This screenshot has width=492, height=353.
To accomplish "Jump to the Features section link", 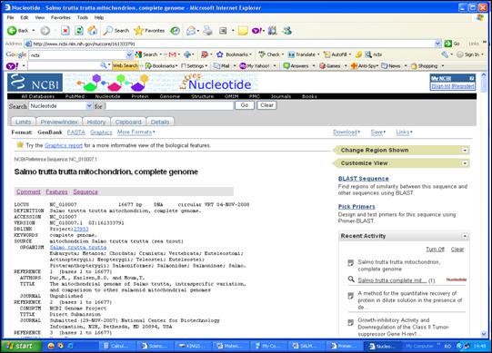I will tap(56, 191).
